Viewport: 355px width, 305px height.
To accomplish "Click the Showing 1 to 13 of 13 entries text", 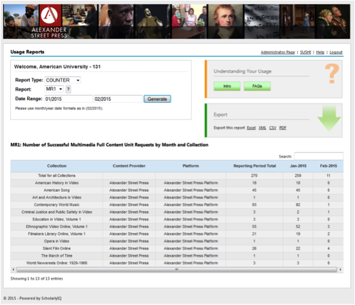I will (x=37, y=279).
